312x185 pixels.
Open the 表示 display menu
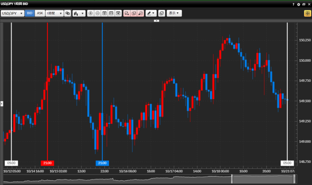(x=174, y=13)
